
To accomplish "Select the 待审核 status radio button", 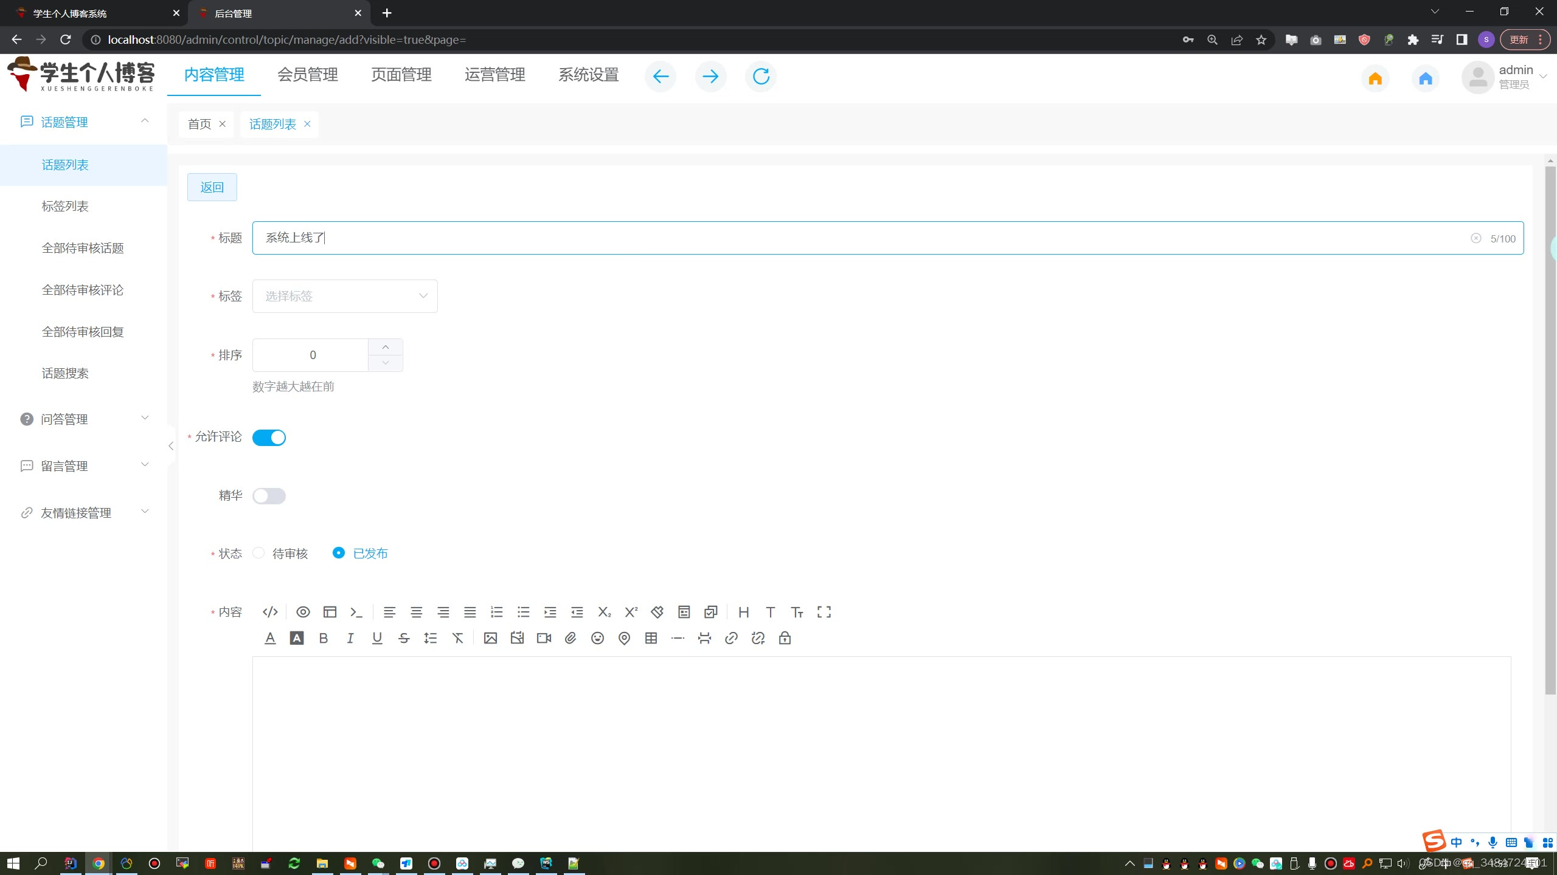I will [259, 553].
